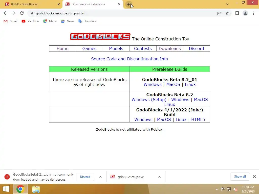Viewport: 259px width, 194px height.
Task: Click the Prerelease Builds header
Action: (x=170, y=69)
